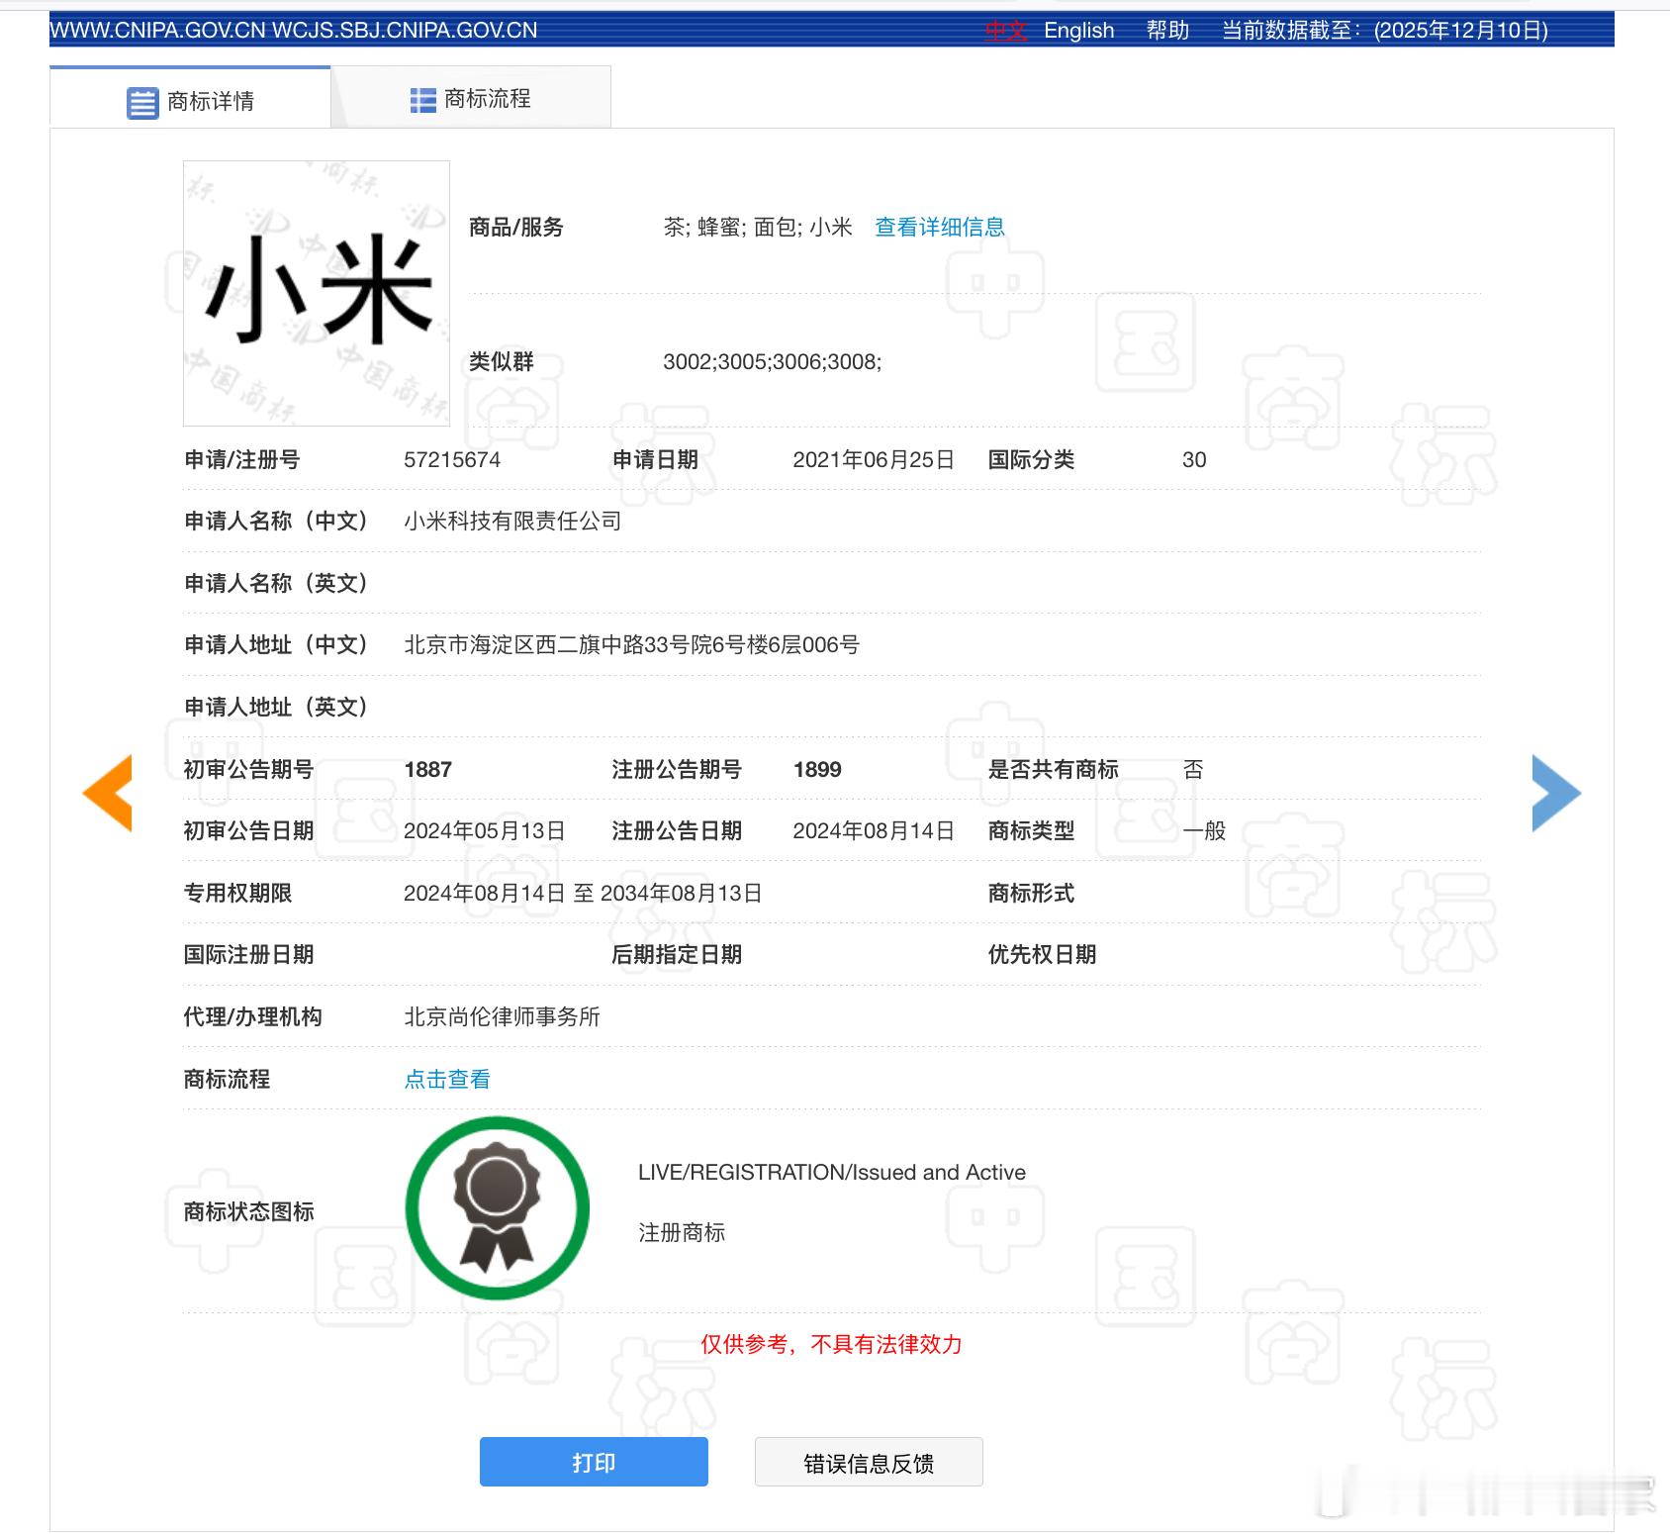
Task: Click the 打印 print button
Action: click(594, 1462)
